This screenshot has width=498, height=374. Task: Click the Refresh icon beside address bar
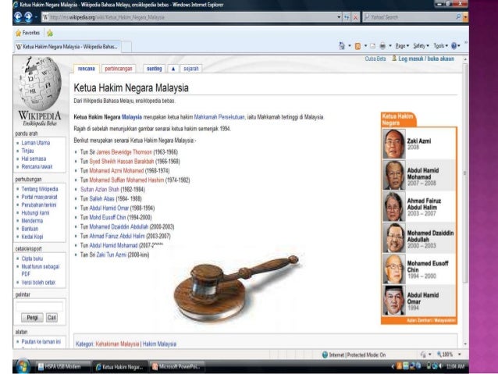347,17
